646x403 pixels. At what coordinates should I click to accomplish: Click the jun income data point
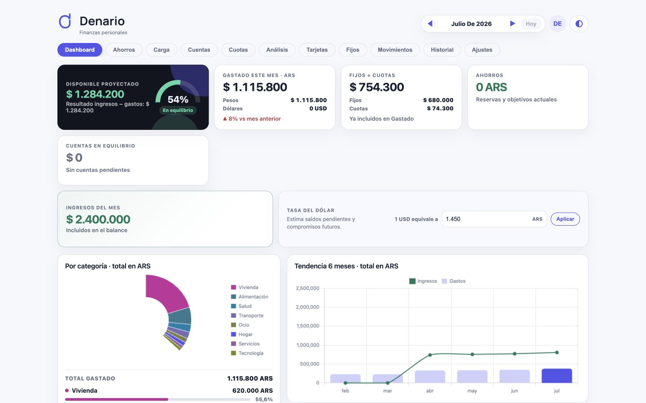[x=515, y=354]
